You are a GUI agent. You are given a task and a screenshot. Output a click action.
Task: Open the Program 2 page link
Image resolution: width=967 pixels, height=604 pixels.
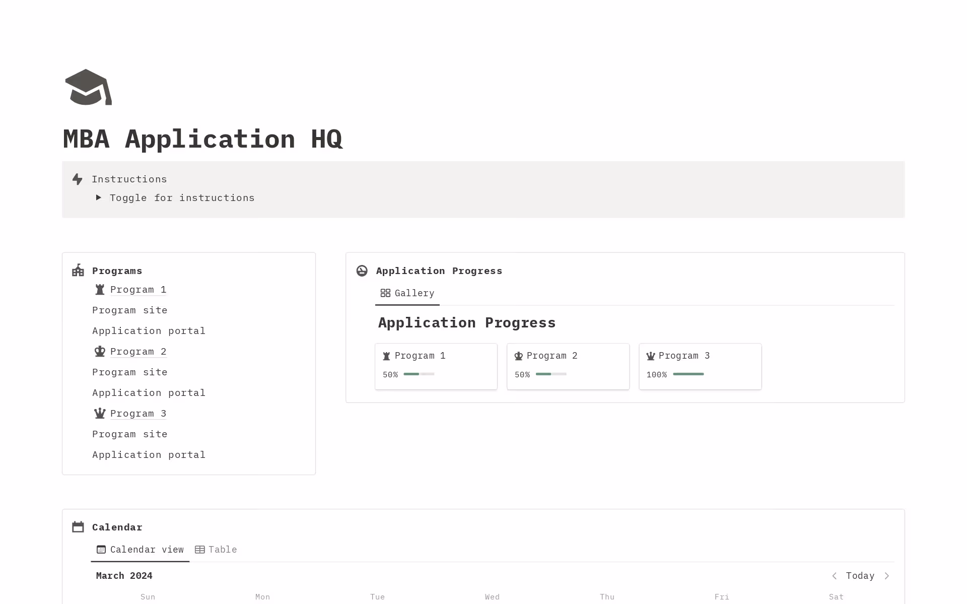point(138,352)
